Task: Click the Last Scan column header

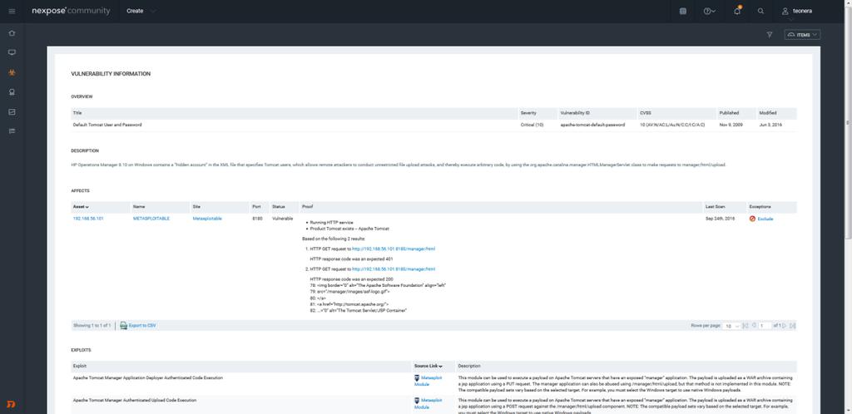Action: [715, 207]
